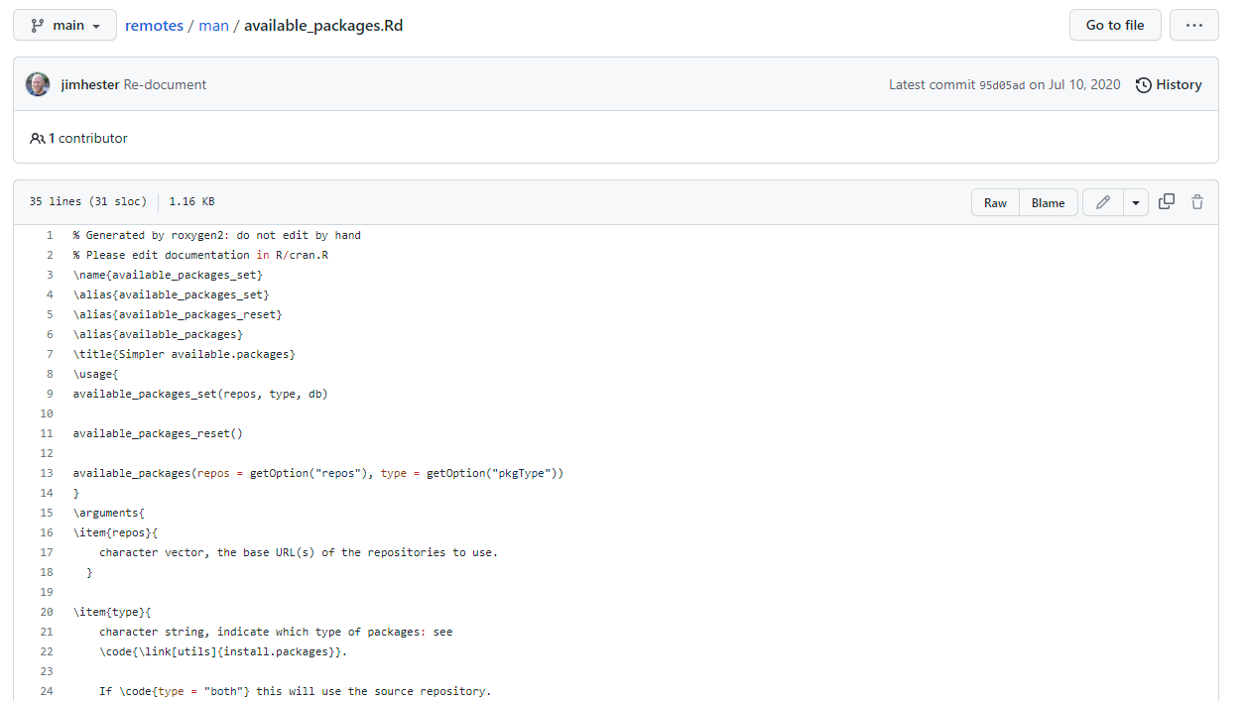
Task: Select line number 20
Action: (47, 612)
